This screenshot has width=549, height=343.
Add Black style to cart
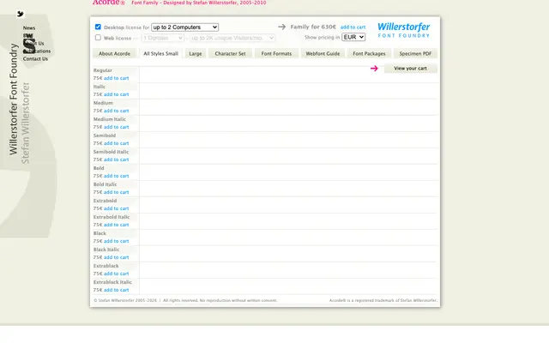(x=117, y=241)
